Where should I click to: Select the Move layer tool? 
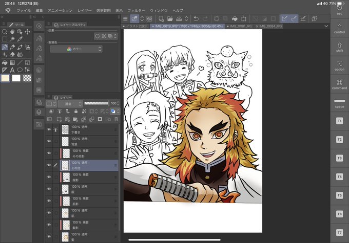point(27,32)
